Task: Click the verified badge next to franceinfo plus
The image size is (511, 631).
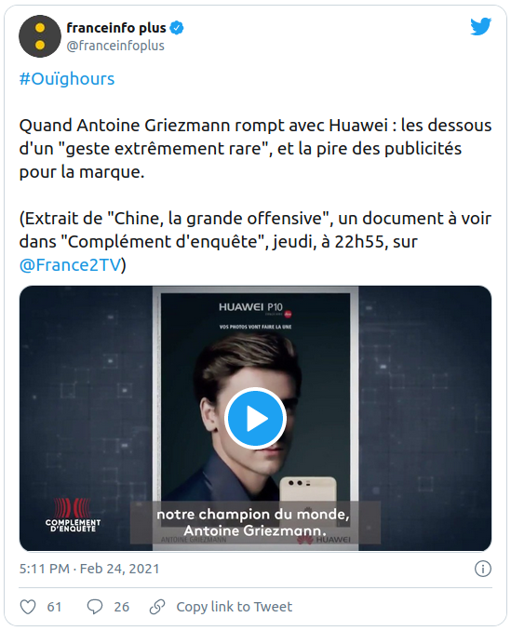Action: (x=177, y=28)
